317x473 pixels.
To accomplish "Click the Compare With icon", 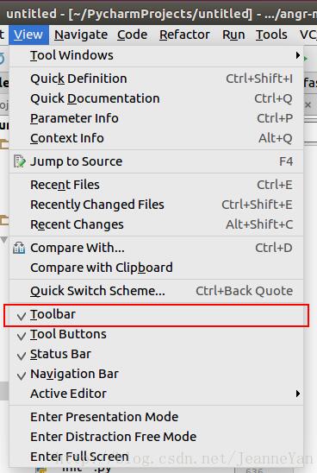I will pos(19,248).
